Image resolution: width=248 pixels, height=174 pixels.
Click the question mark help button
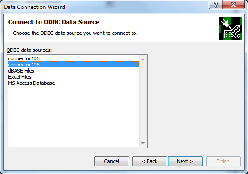216,5
